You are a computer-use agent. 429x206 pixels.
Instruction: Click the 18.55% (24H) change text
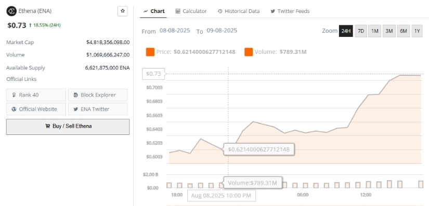coord(47,25)
